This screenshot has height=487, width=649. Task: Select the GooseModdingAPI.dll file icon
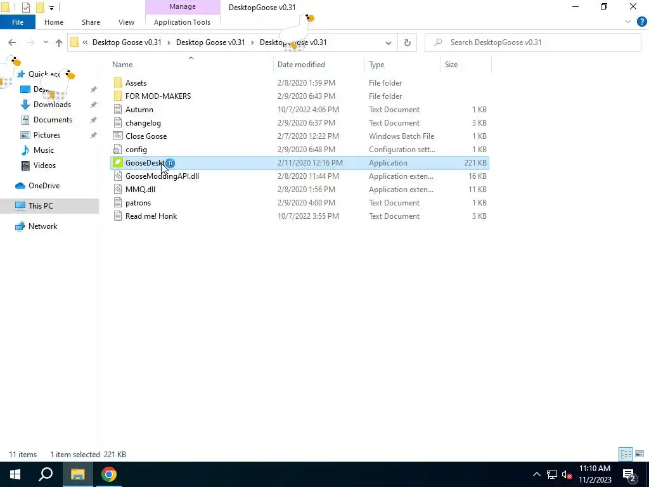coord(118,176)
